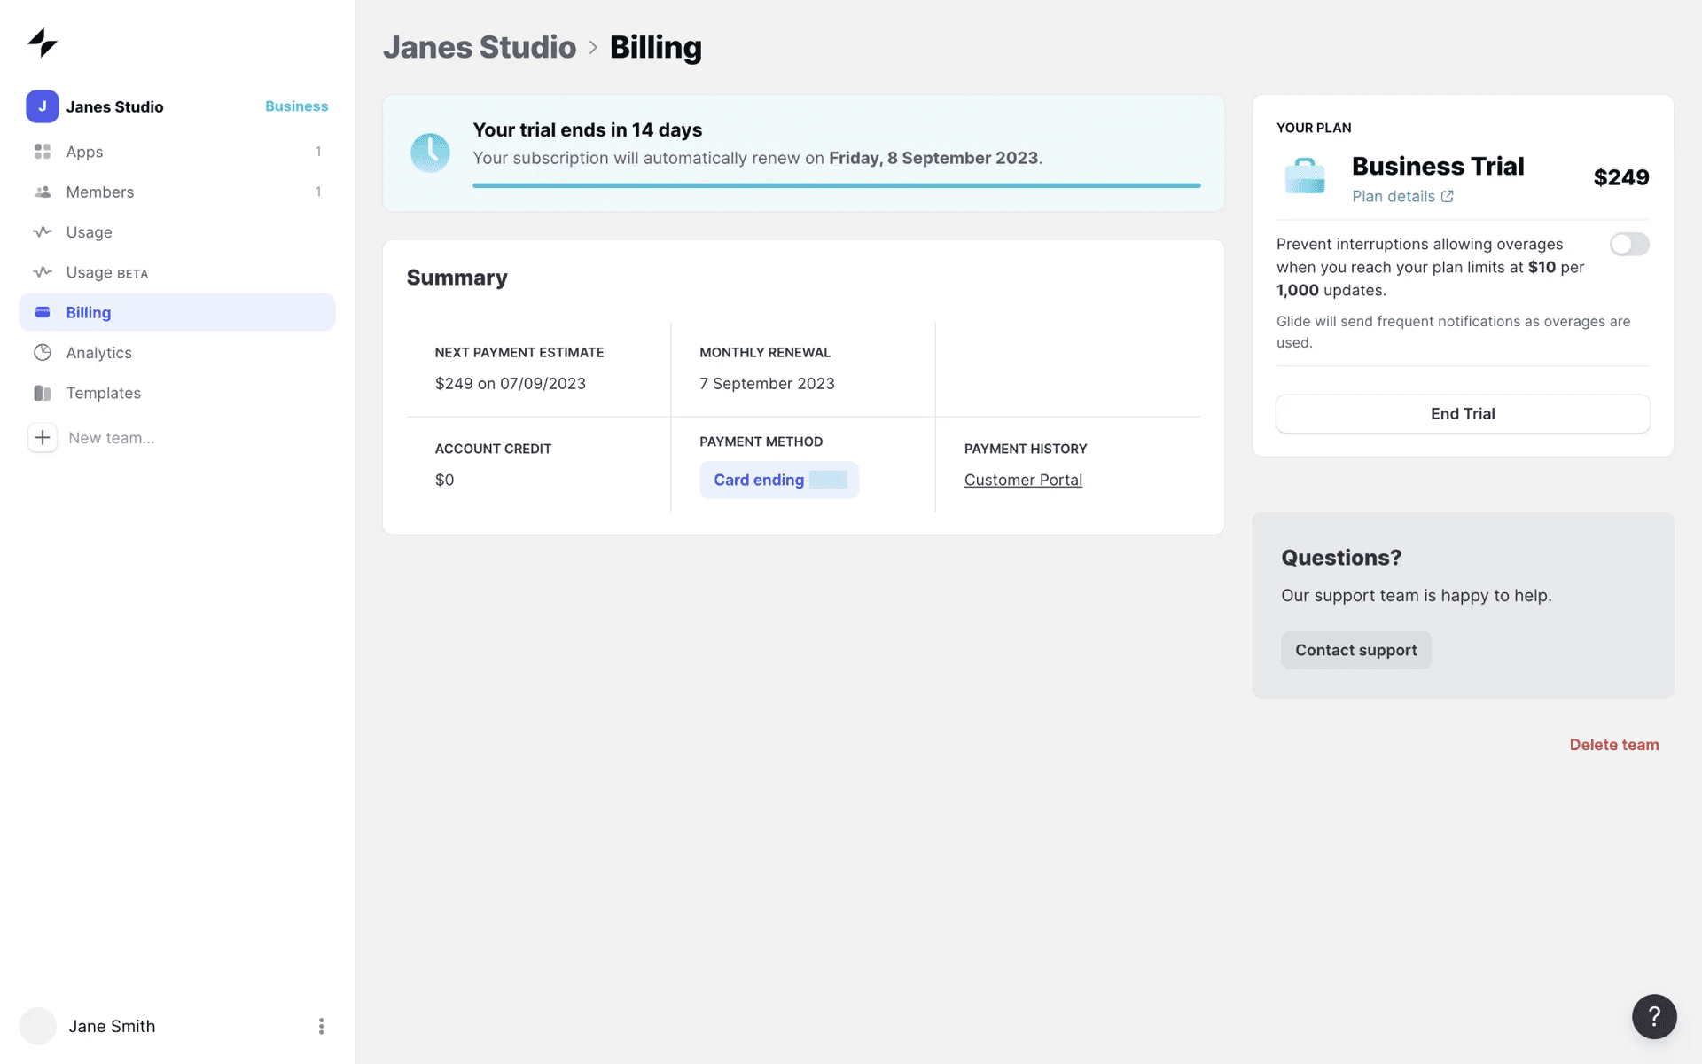This screenshot has height=1064, width=1702.
Task: Click the trial progress bar
Action: 836,185
